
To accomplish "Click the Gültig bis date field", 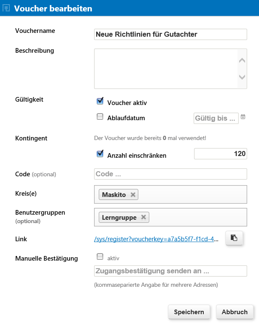I will click(x=216, y=119).
